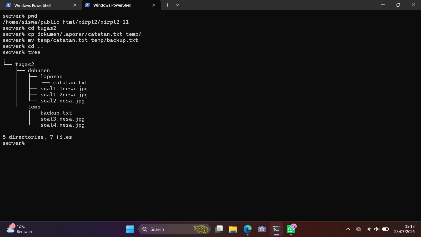
Task: Open a new terminal tab
Action: pyautogui.click(x=167, y=5)
